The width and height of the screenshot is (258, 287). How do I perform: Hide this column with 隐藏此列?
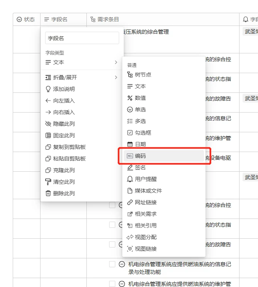pyautogui.click(x=82, y=124)
